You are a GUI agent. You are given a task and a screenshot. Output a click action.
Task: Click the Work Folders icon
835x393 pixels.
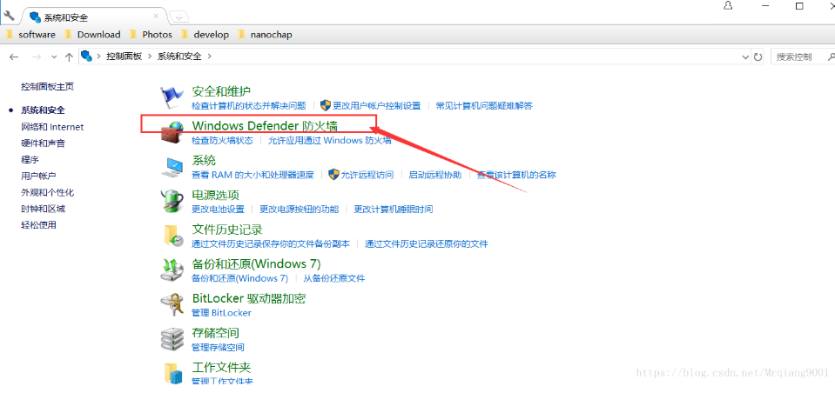click(x=172, y=373)
